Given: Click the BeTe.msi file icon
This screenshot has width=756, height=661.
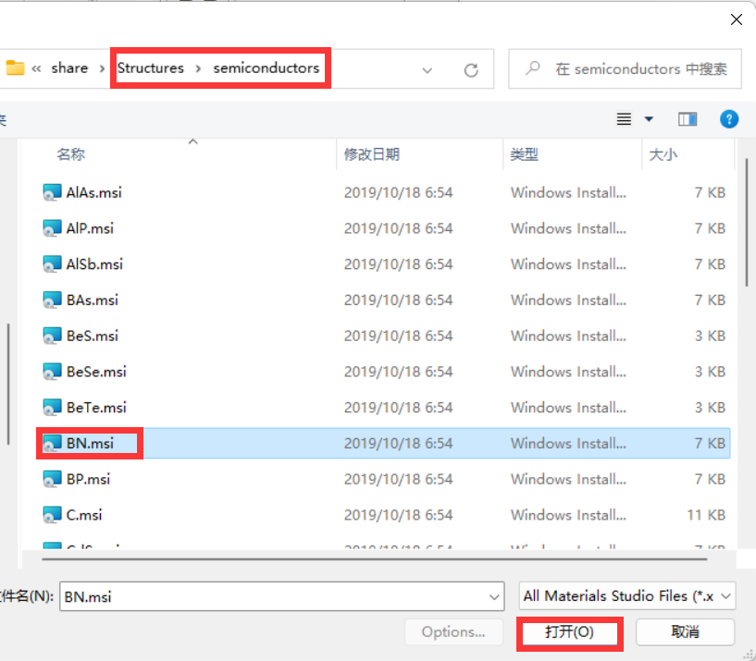Looking at the screenshot, I should [52, 408].
